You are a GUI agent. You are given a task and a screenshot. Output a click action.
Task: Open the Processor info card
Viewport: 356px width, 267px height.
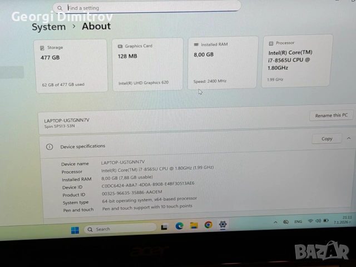tap(297, 61)
